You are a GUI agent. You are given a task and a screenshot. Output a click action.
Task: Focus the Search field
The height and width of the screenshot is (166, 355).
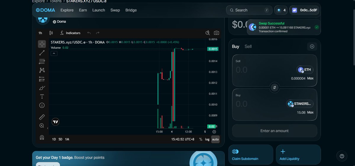pos(249,10)
